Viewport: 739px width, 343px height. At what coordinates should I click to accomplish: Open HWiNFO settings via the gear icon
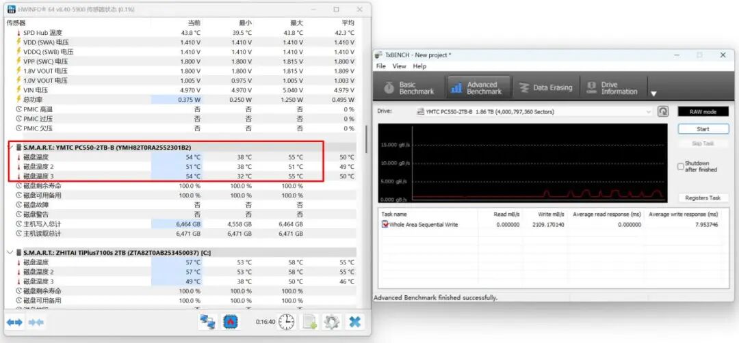tap(333, 322)
